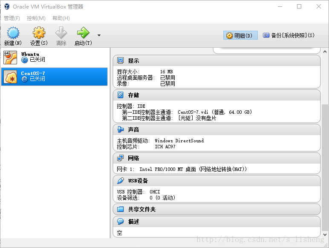The width and height of the screenshot is (329, 248).
Task: Click the 新建(N) new VM icon
Action: pyautogui.click(x=13, y=33)
